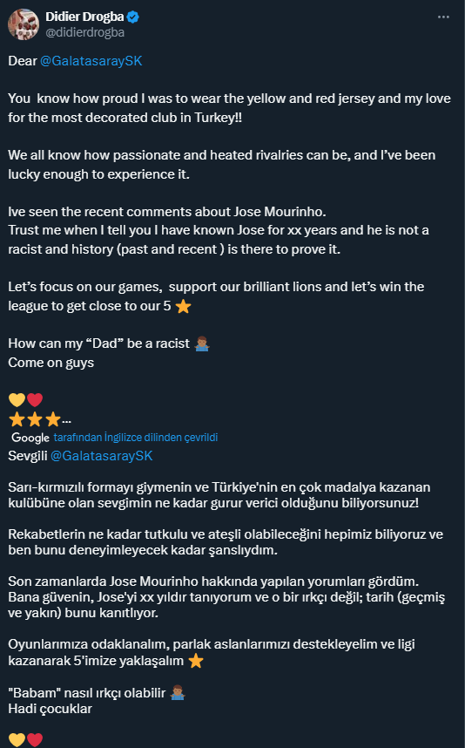Click the star emoji after "our 5"
This screenshot has height=748, width=465.
184,306
